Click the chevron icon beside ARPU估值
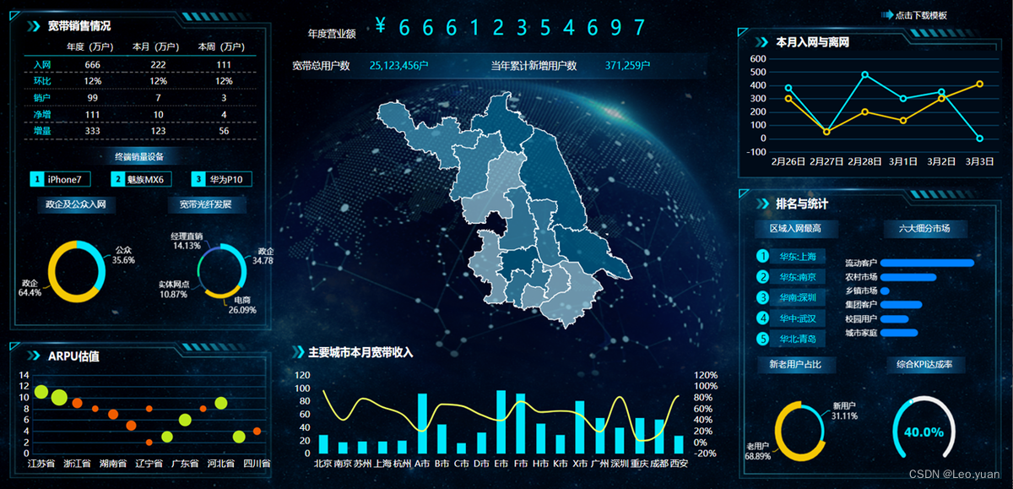Screen dimensions: 1013x489 click(x=33, y=356)
